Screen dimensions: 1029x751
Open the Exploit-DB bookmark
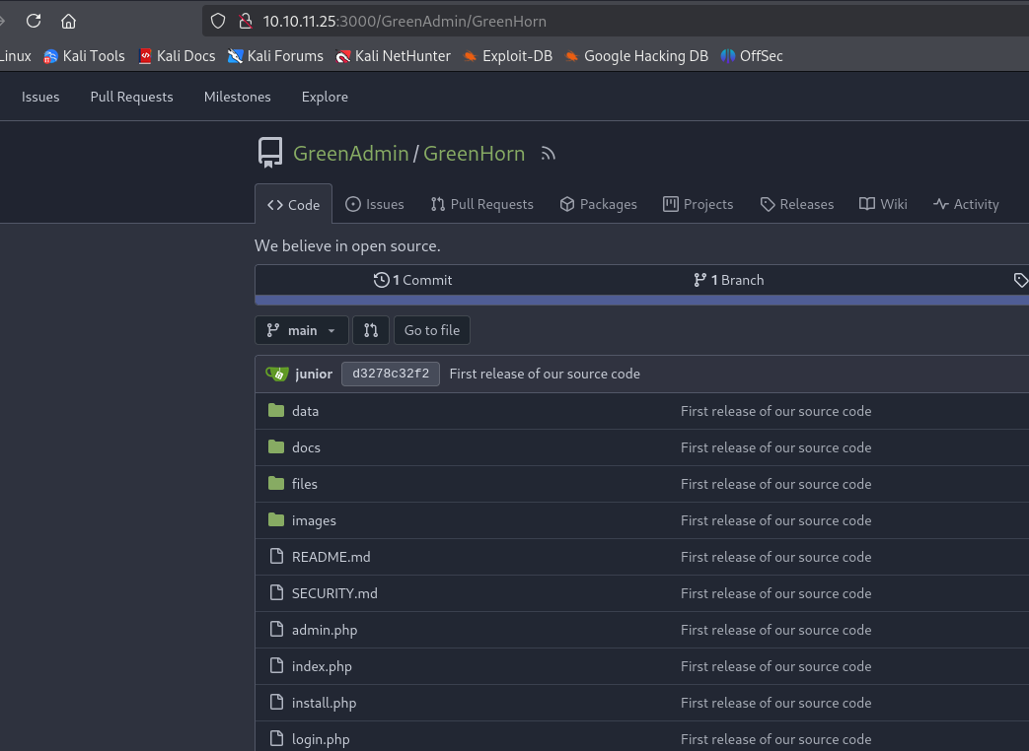coord(507,56)
